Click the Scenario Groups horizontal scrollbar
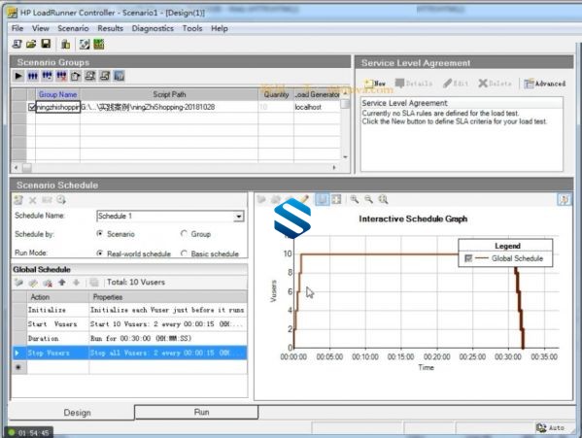 coord(175,168)
